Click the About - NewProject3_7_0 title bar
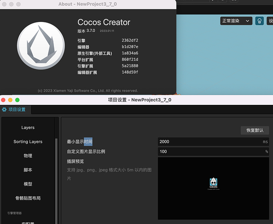 click(x=88, y=4)
